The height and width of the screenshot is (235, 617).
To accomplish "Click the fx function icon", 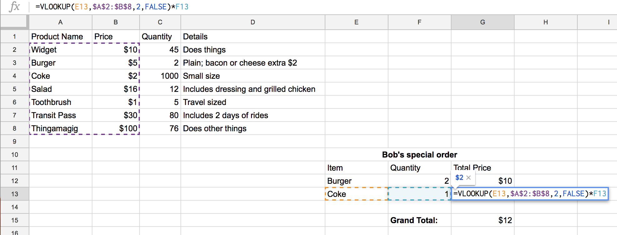I will pos(14,7).
